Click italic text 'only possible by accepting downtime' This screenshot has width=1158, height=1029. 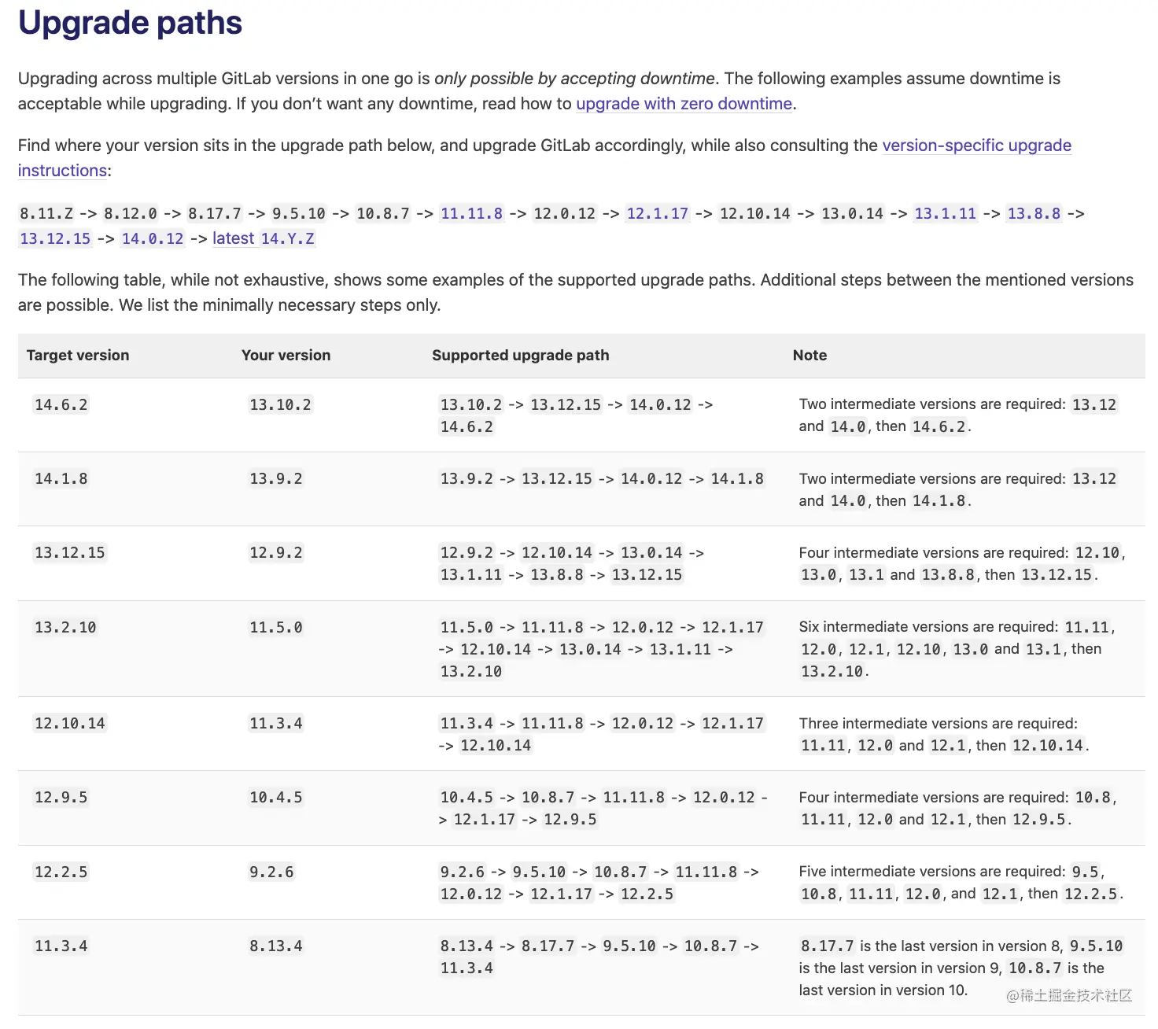pyautogui.click(x=574, y=79)
